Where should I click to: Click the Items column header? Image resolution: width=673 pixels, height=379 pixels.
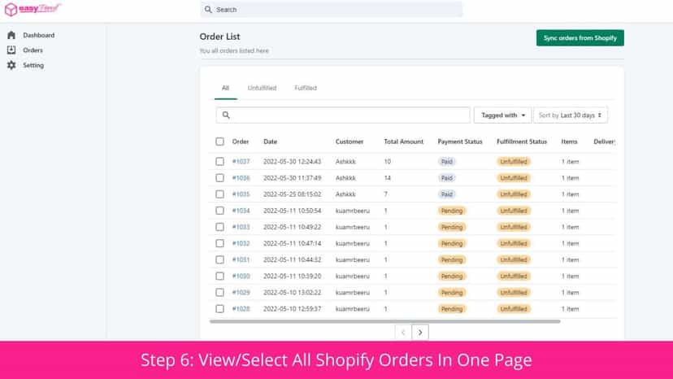point(569,142)
